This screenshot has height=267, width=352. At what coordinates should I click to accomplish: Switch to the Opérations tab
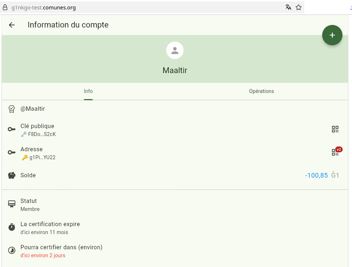pyautogui.click(x=261, y=91)
